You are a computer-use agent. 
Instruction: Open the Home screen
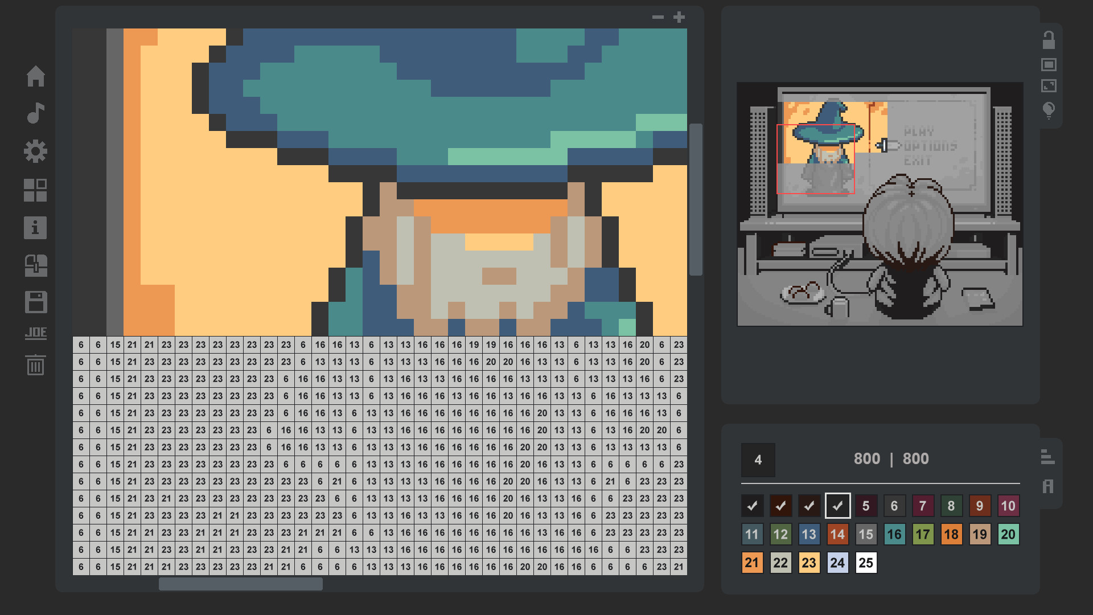[x=36, y=77]
